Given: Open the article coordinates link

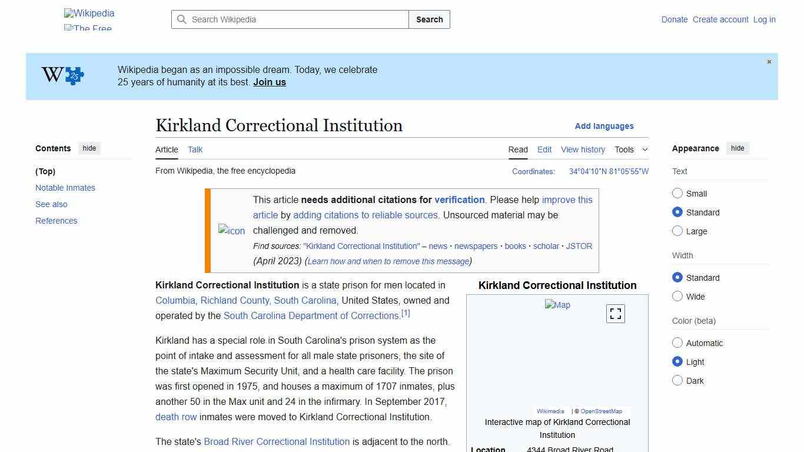Looking at the screenshot, I should (x=608, y=171).
